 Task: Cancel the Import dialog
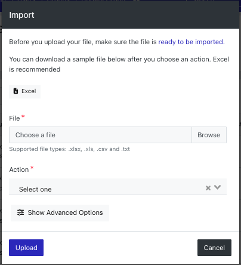tap(214, 248)
